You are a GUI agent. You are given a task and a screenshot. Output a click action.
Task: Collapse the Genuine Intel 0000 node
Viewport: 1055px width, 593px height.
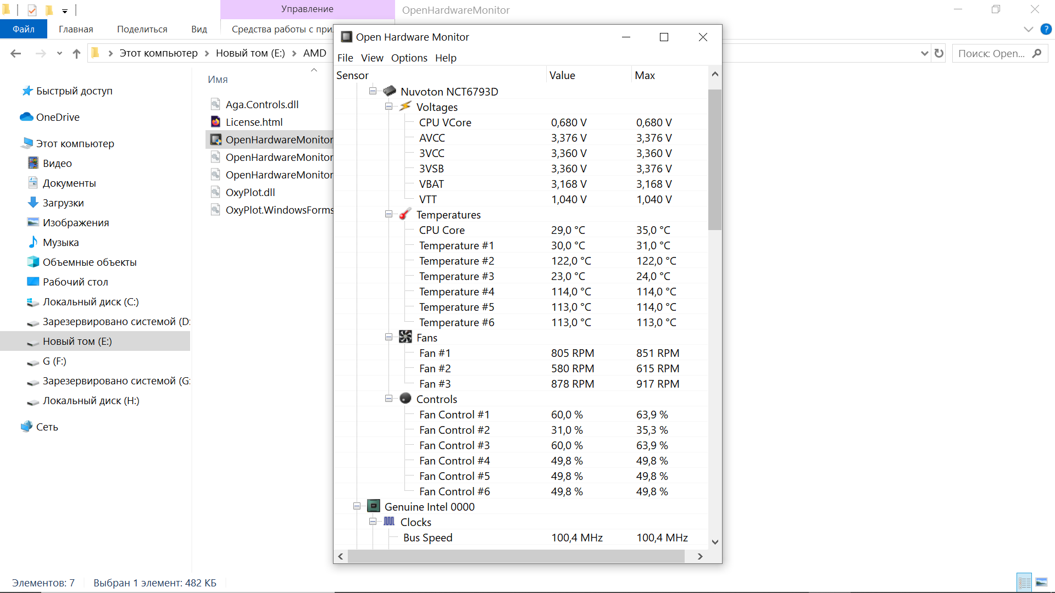(357, 506)
